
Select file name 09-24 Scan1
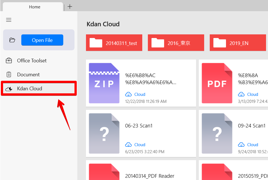(251, 126)
